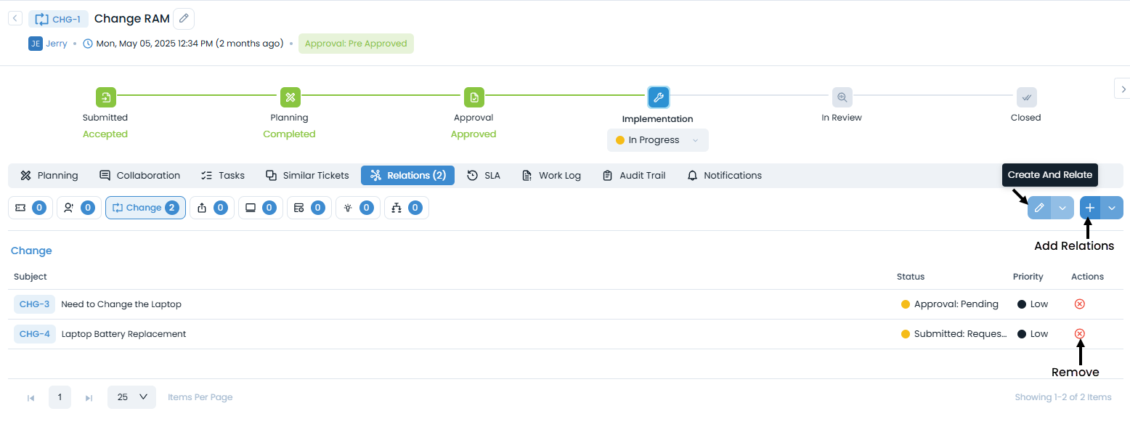The image size is (1130, 435).
Task: Edit the Change RAM title with the pencil
Action: tap(183, 18)
